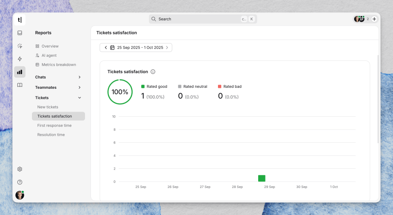Open the calendar icon in date picker

click(x=112, y=48)
